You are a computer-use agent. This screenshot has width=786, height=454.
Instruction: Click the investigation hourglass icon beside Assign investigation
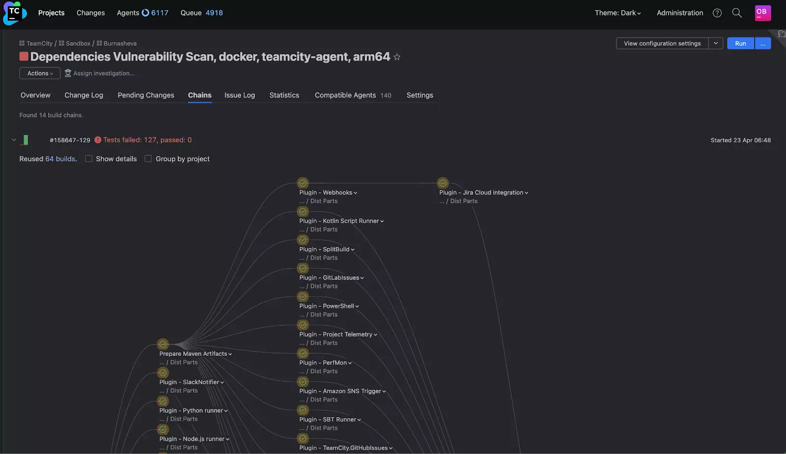click(68, 73)
